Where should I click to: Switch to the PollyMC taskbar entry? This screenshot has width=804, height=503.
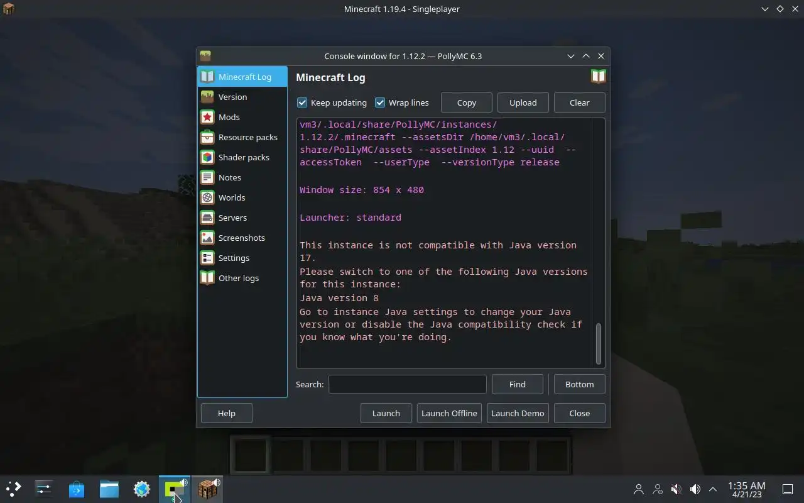pyautogui.click(x=175, y=489)
